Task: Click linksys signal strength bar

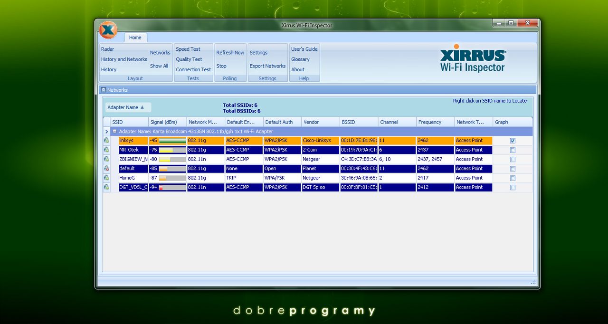Action: coord(172,141)
